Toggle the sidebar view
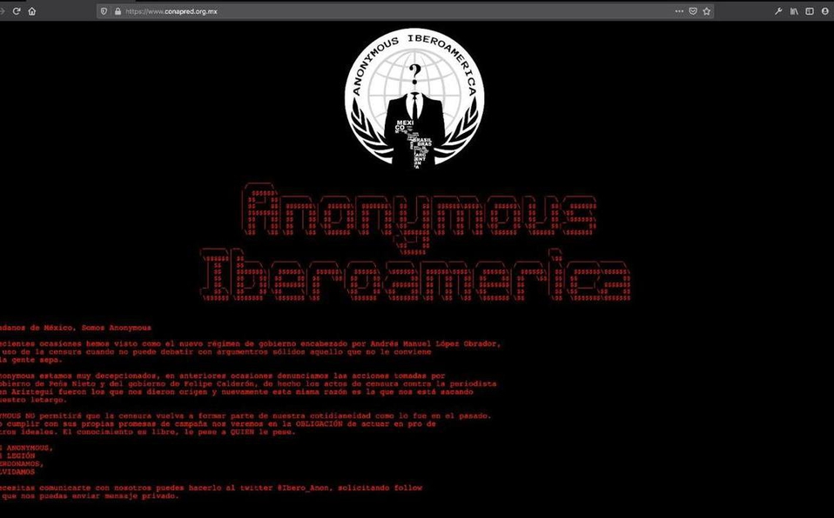 pyautogui.click(x=810, y=11)
